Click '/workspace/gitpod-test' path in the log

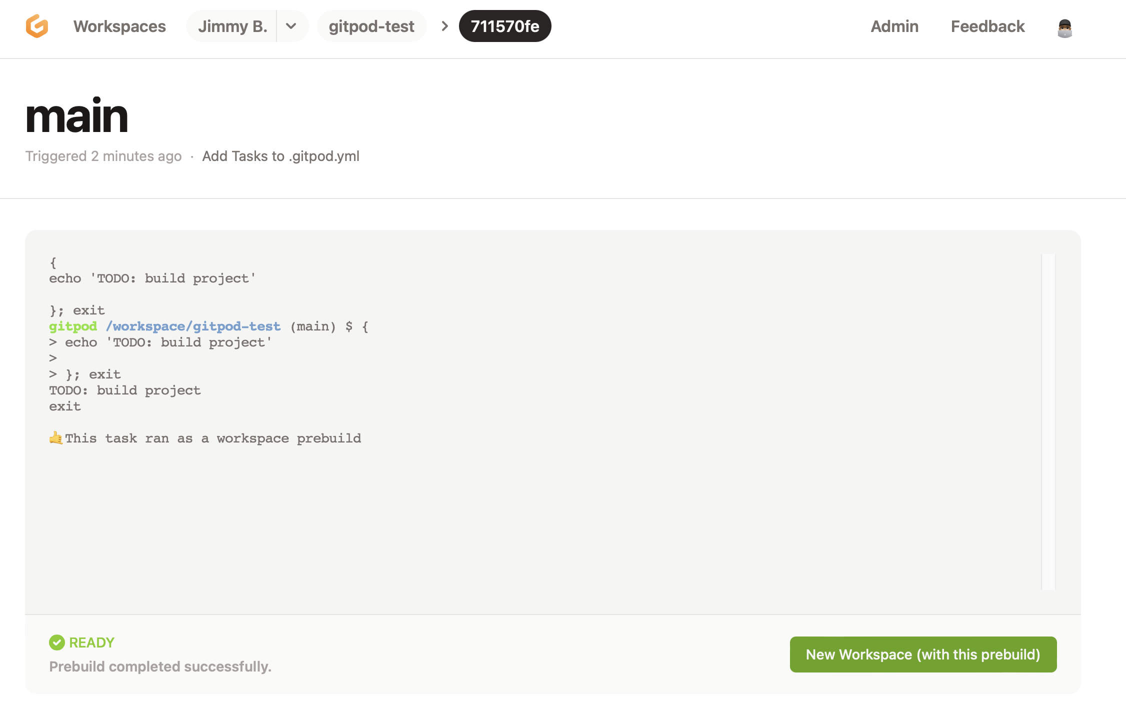point(193,326)
